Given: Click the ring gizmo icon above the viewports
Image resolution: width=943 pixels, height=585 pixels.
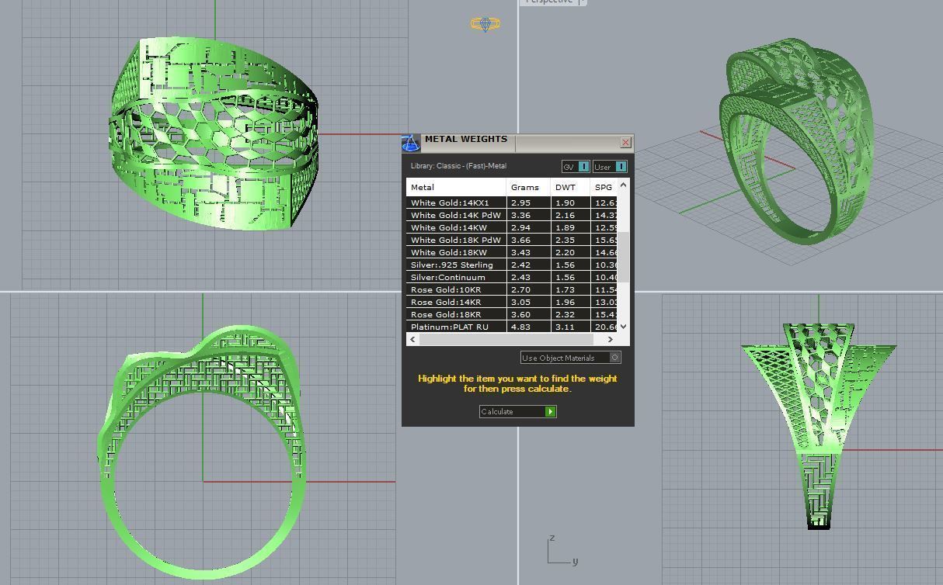Looking at the screenshot, I should point(485,24).
